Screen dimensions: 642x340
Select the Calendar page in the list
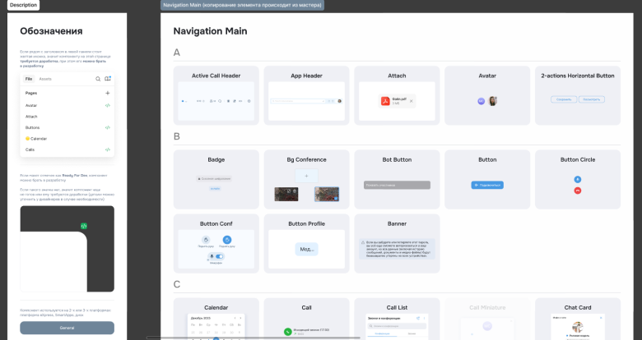coord(38,139)
